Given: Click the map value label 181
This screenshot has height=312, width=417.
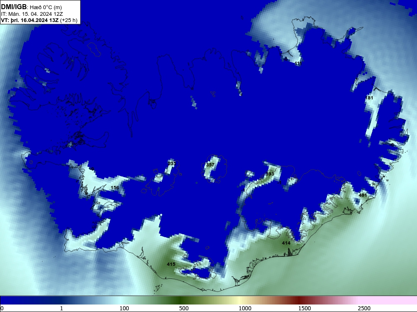Looking at the screenshot, I should click(369, 98).
